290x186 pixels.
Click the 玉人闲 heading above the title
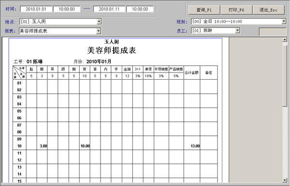pyautogui.click(x=112, y=42)
